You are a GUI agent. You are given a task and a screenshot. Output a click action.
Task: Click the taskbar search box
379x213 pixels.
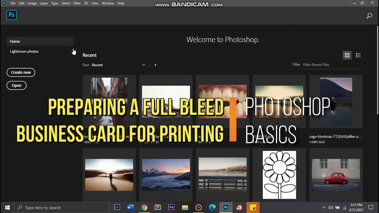point(62,208)
